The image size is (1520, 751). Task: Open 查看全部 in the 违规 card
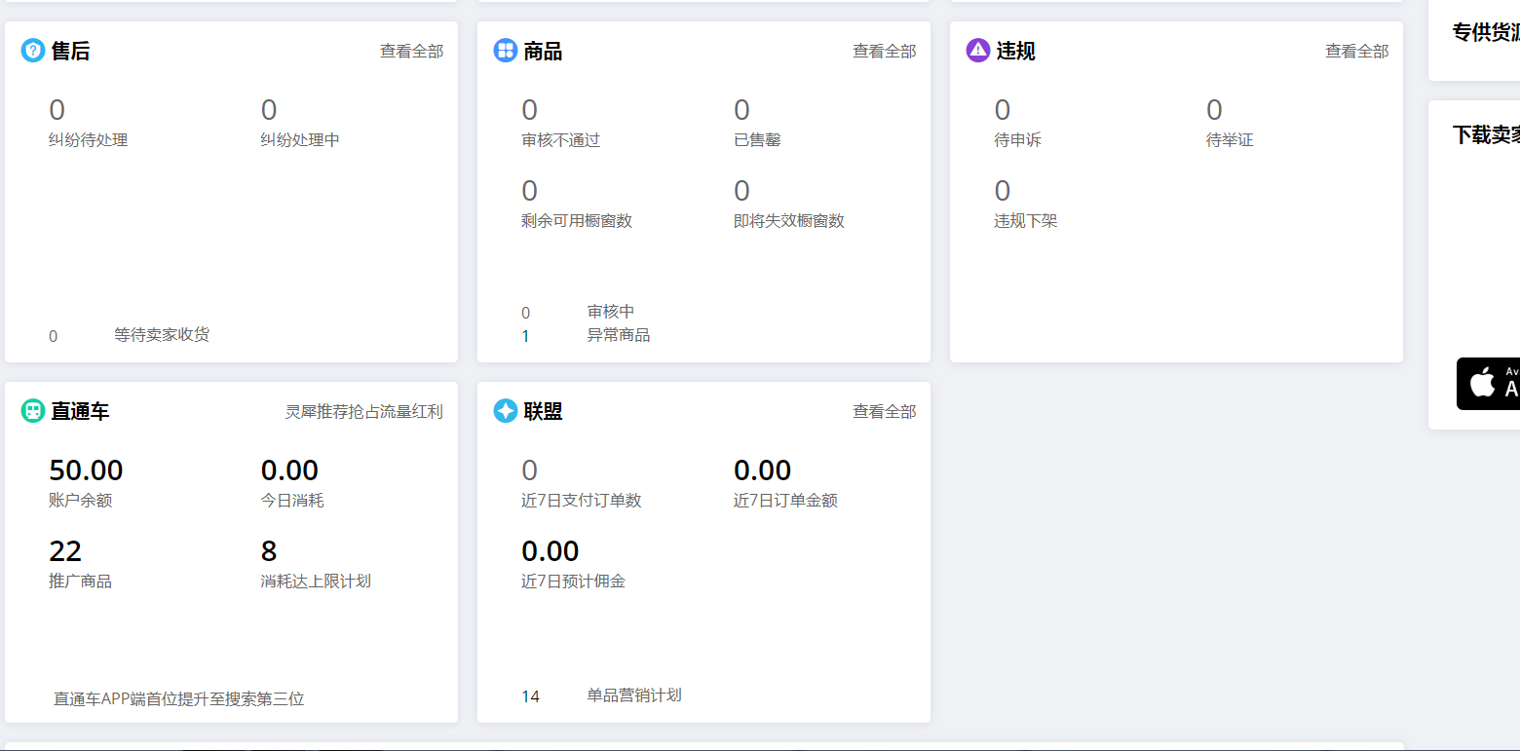click(1356, 52)
